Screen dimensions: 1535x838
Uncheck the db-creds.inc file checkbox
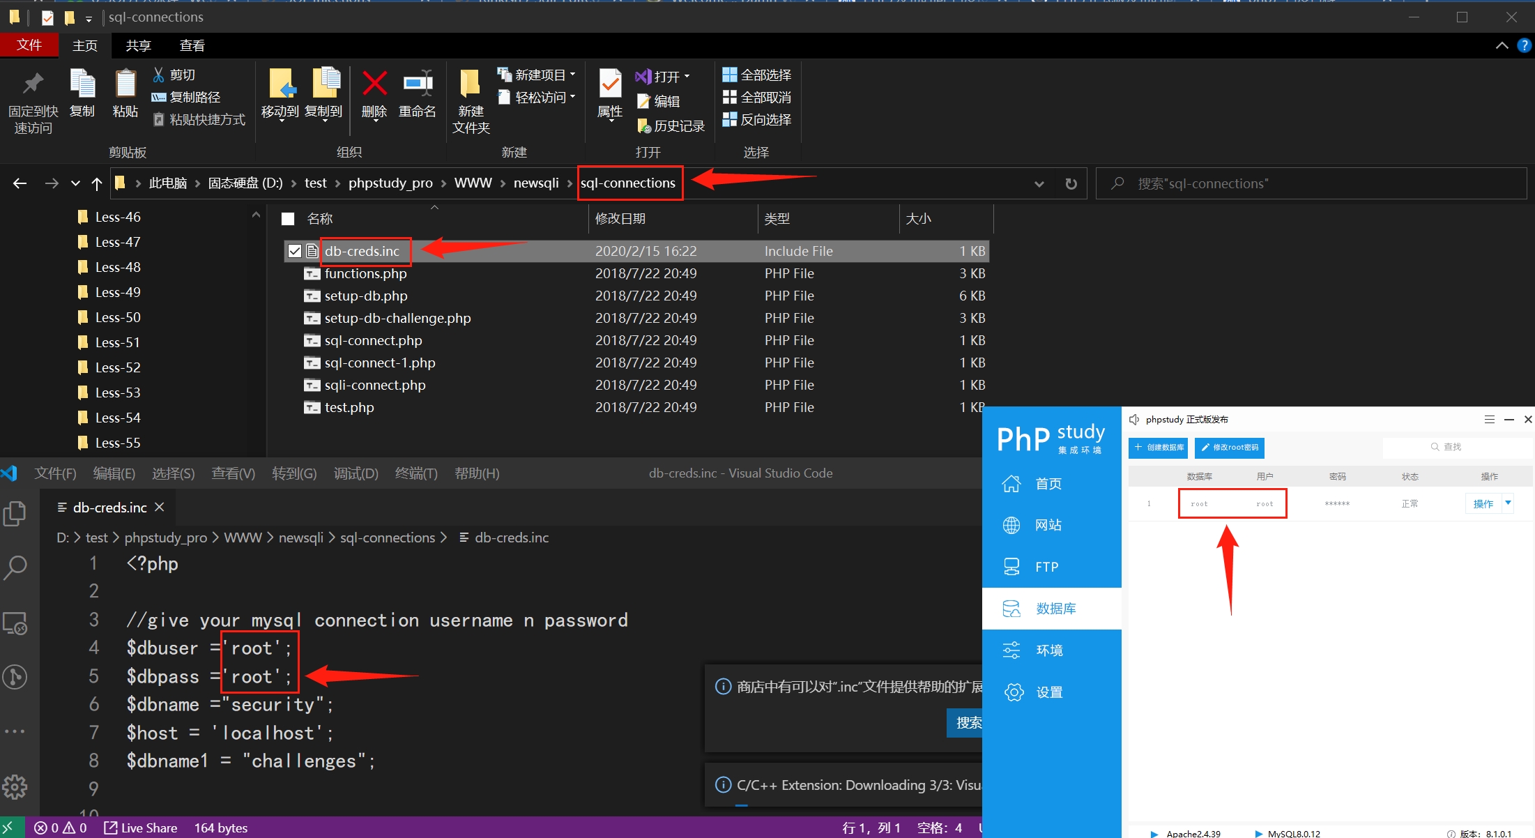click(295, 251)
